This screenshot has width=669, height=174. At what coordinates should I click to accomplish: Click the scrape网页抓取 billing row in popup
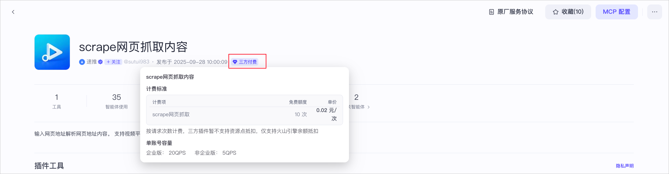171,114
